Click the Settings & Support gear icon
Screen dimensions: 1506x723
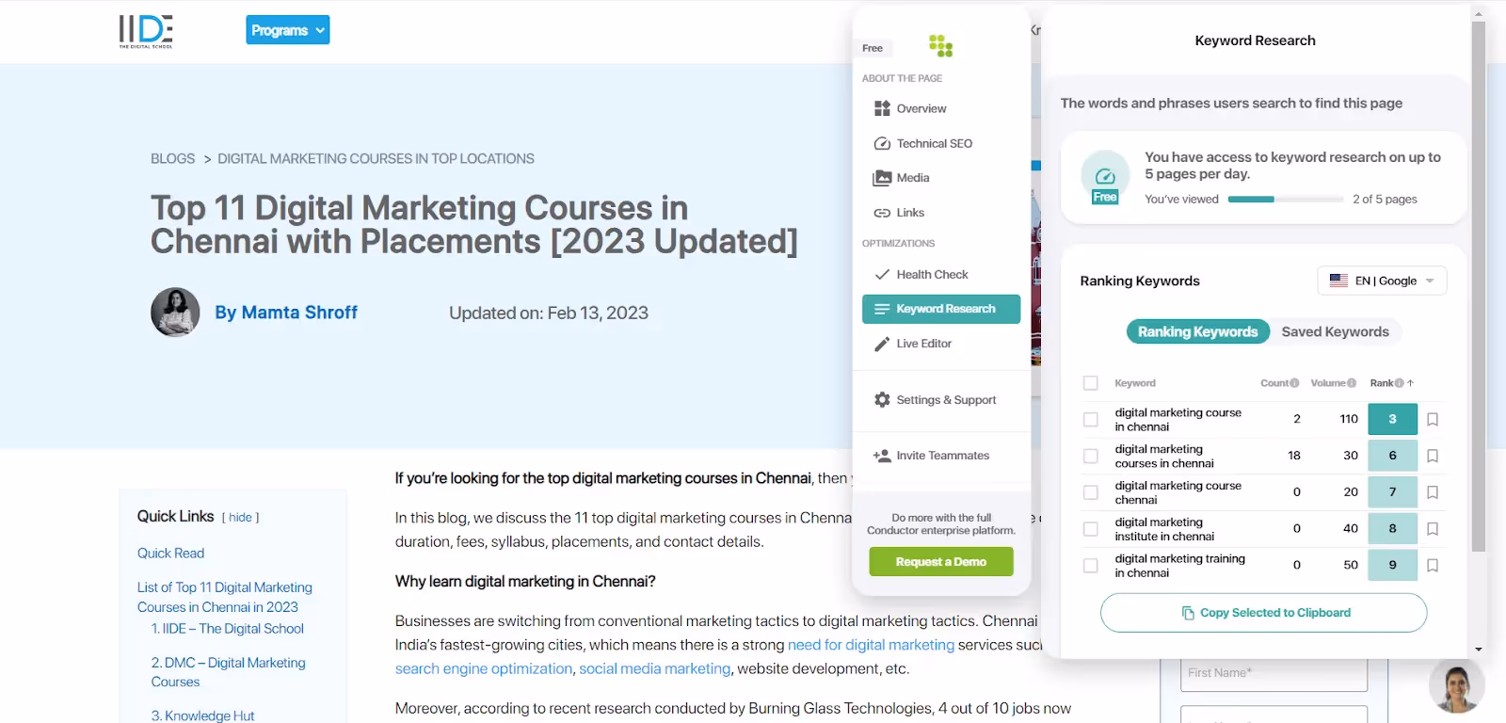(x=882, y=399)
